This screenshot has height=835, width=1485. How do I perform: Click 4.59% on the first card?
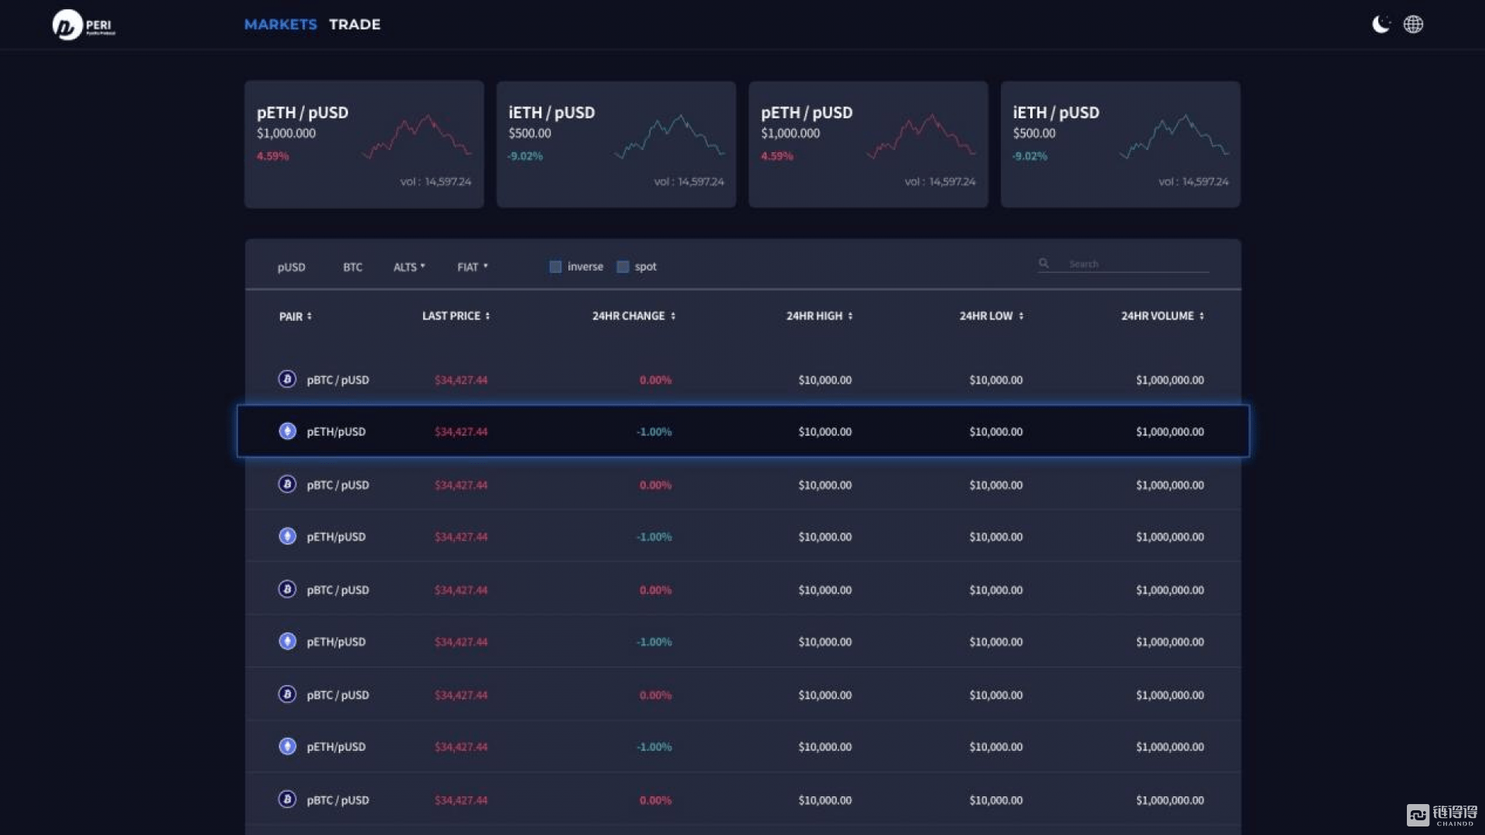click(x=272, y=156)
